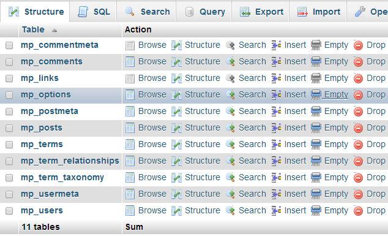
Task: Sort by the Table column header arrow
Action: pos(54,31)
